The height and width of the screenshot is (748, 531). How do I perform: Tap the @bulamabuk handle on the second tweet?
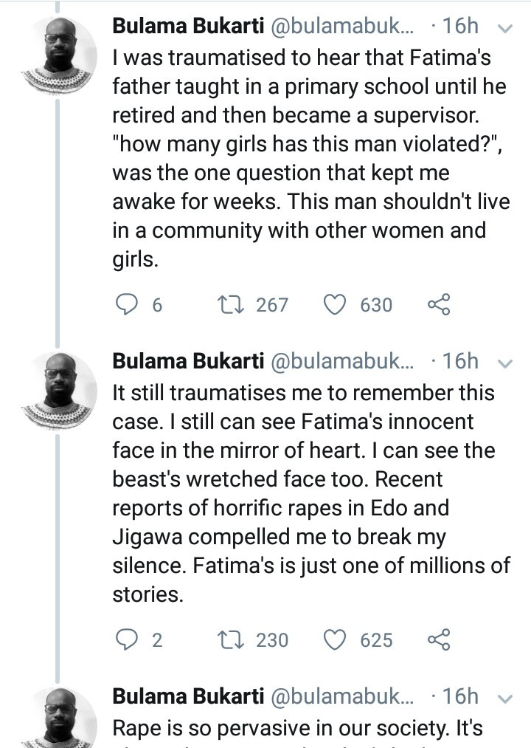(x=342, y=361)
